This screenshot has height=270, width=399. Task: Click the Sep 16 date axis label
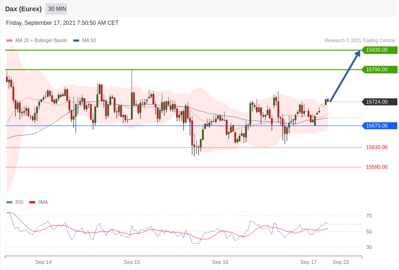(x=220, y=262)
